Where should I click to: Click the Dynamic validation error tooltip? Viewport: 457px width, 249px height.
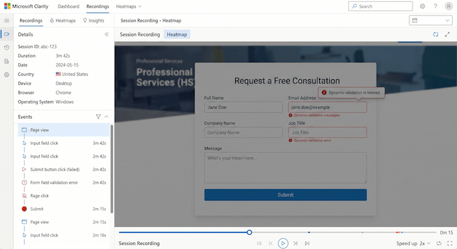point(351,93)
